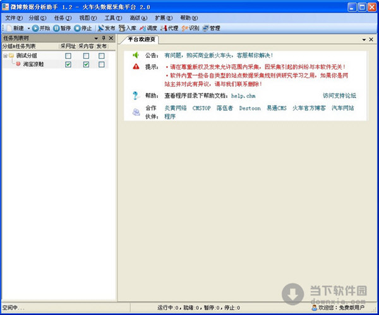Open the 高级(A) menu
This screenshot has width=379, height=315.
140,18
